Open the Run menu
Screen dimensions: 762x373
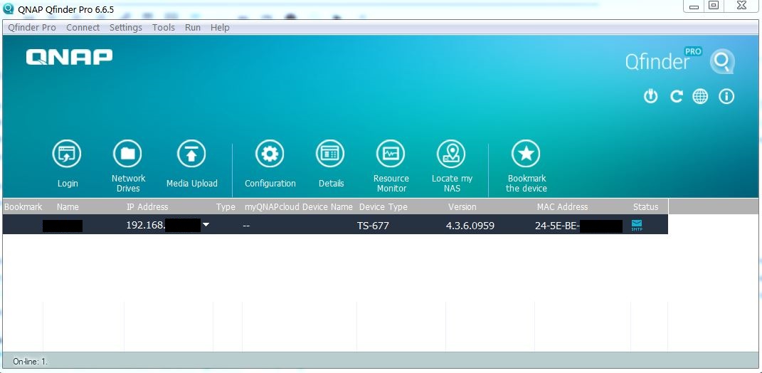click(x=193, y=28)
